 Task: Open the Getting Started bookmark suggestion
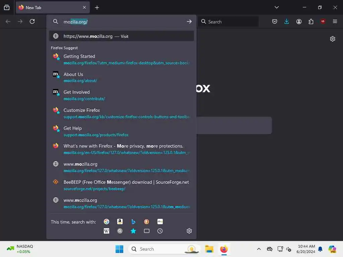[121, 60]
